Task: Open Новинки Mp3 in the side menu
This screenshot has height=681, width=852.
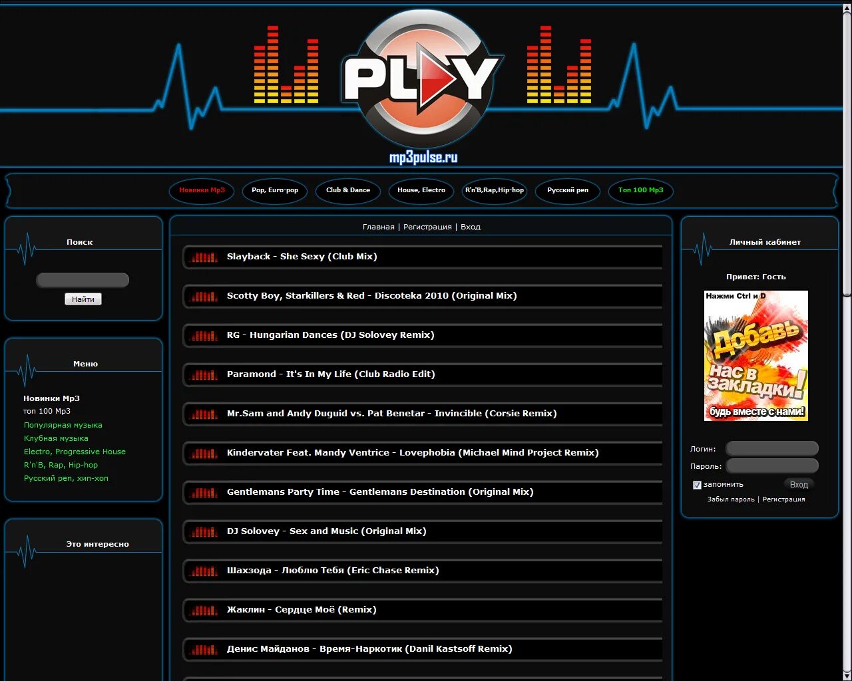Action: 51,398
